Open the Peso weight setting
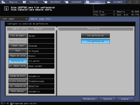140x105 pixels. click(x=18, y=51)
